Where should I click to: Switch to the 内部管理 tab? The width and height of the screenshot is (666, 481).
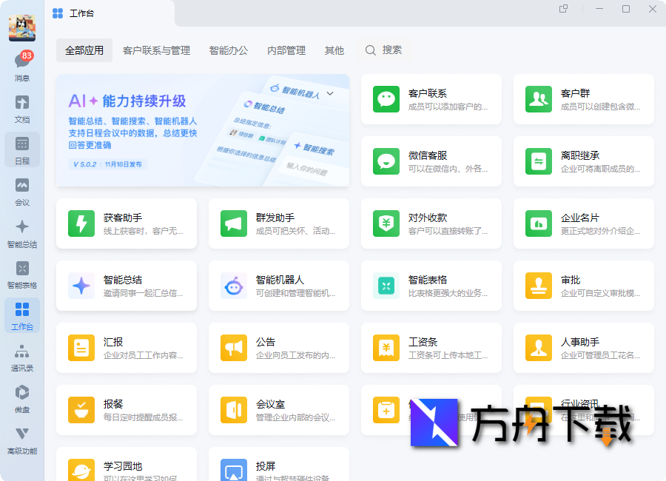[x=286, y=50]
